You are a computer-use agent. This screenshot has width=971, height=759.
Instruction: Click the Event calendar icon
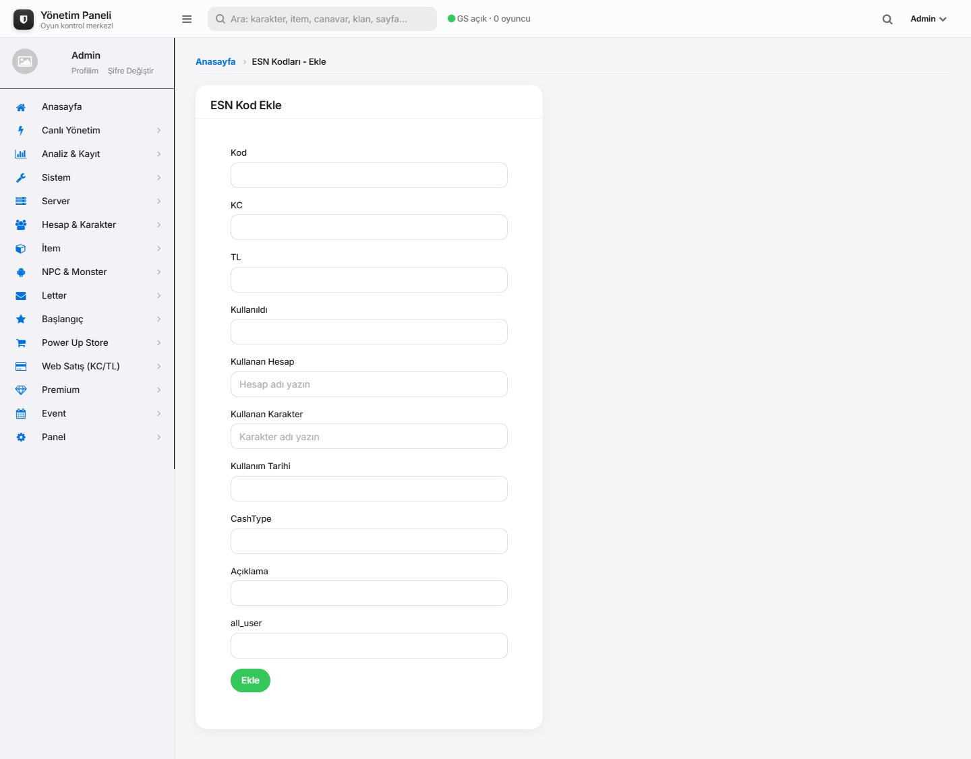21,414
